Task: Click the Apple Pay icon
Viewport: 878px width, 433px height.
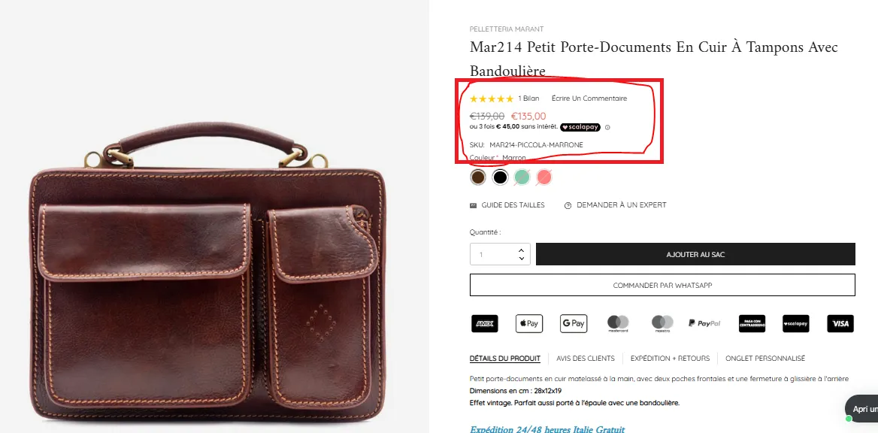Action: point(529,323)
